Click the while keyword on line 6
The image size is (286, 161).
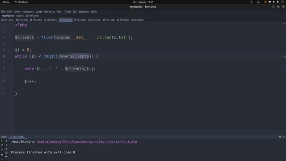21,56
